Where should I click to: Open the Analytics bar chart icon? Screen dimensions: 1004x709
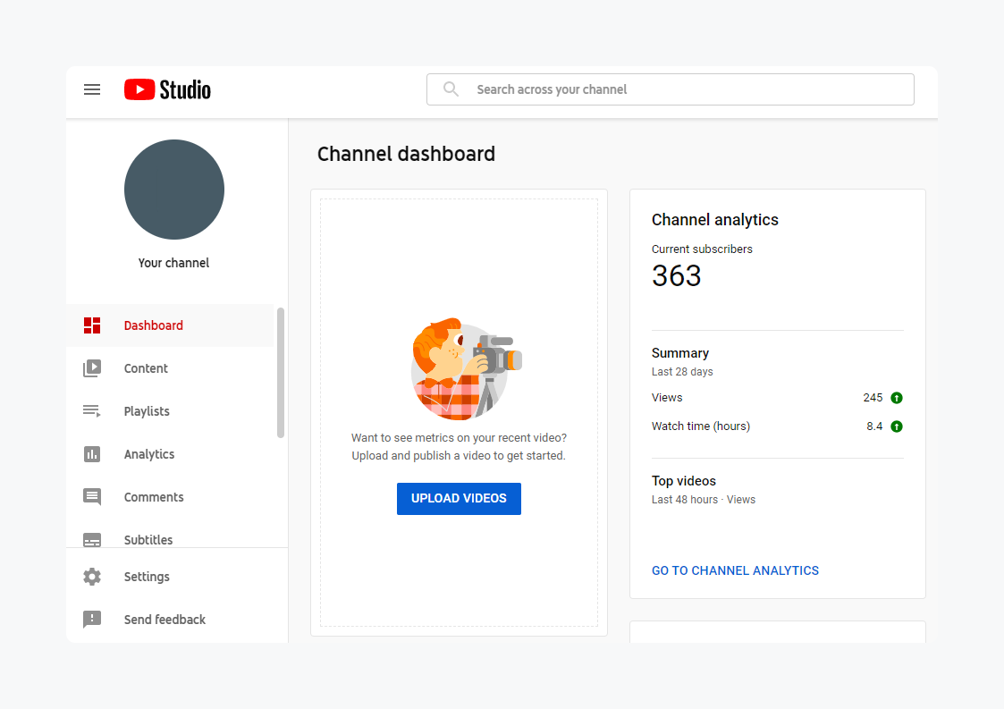[92, 454]
